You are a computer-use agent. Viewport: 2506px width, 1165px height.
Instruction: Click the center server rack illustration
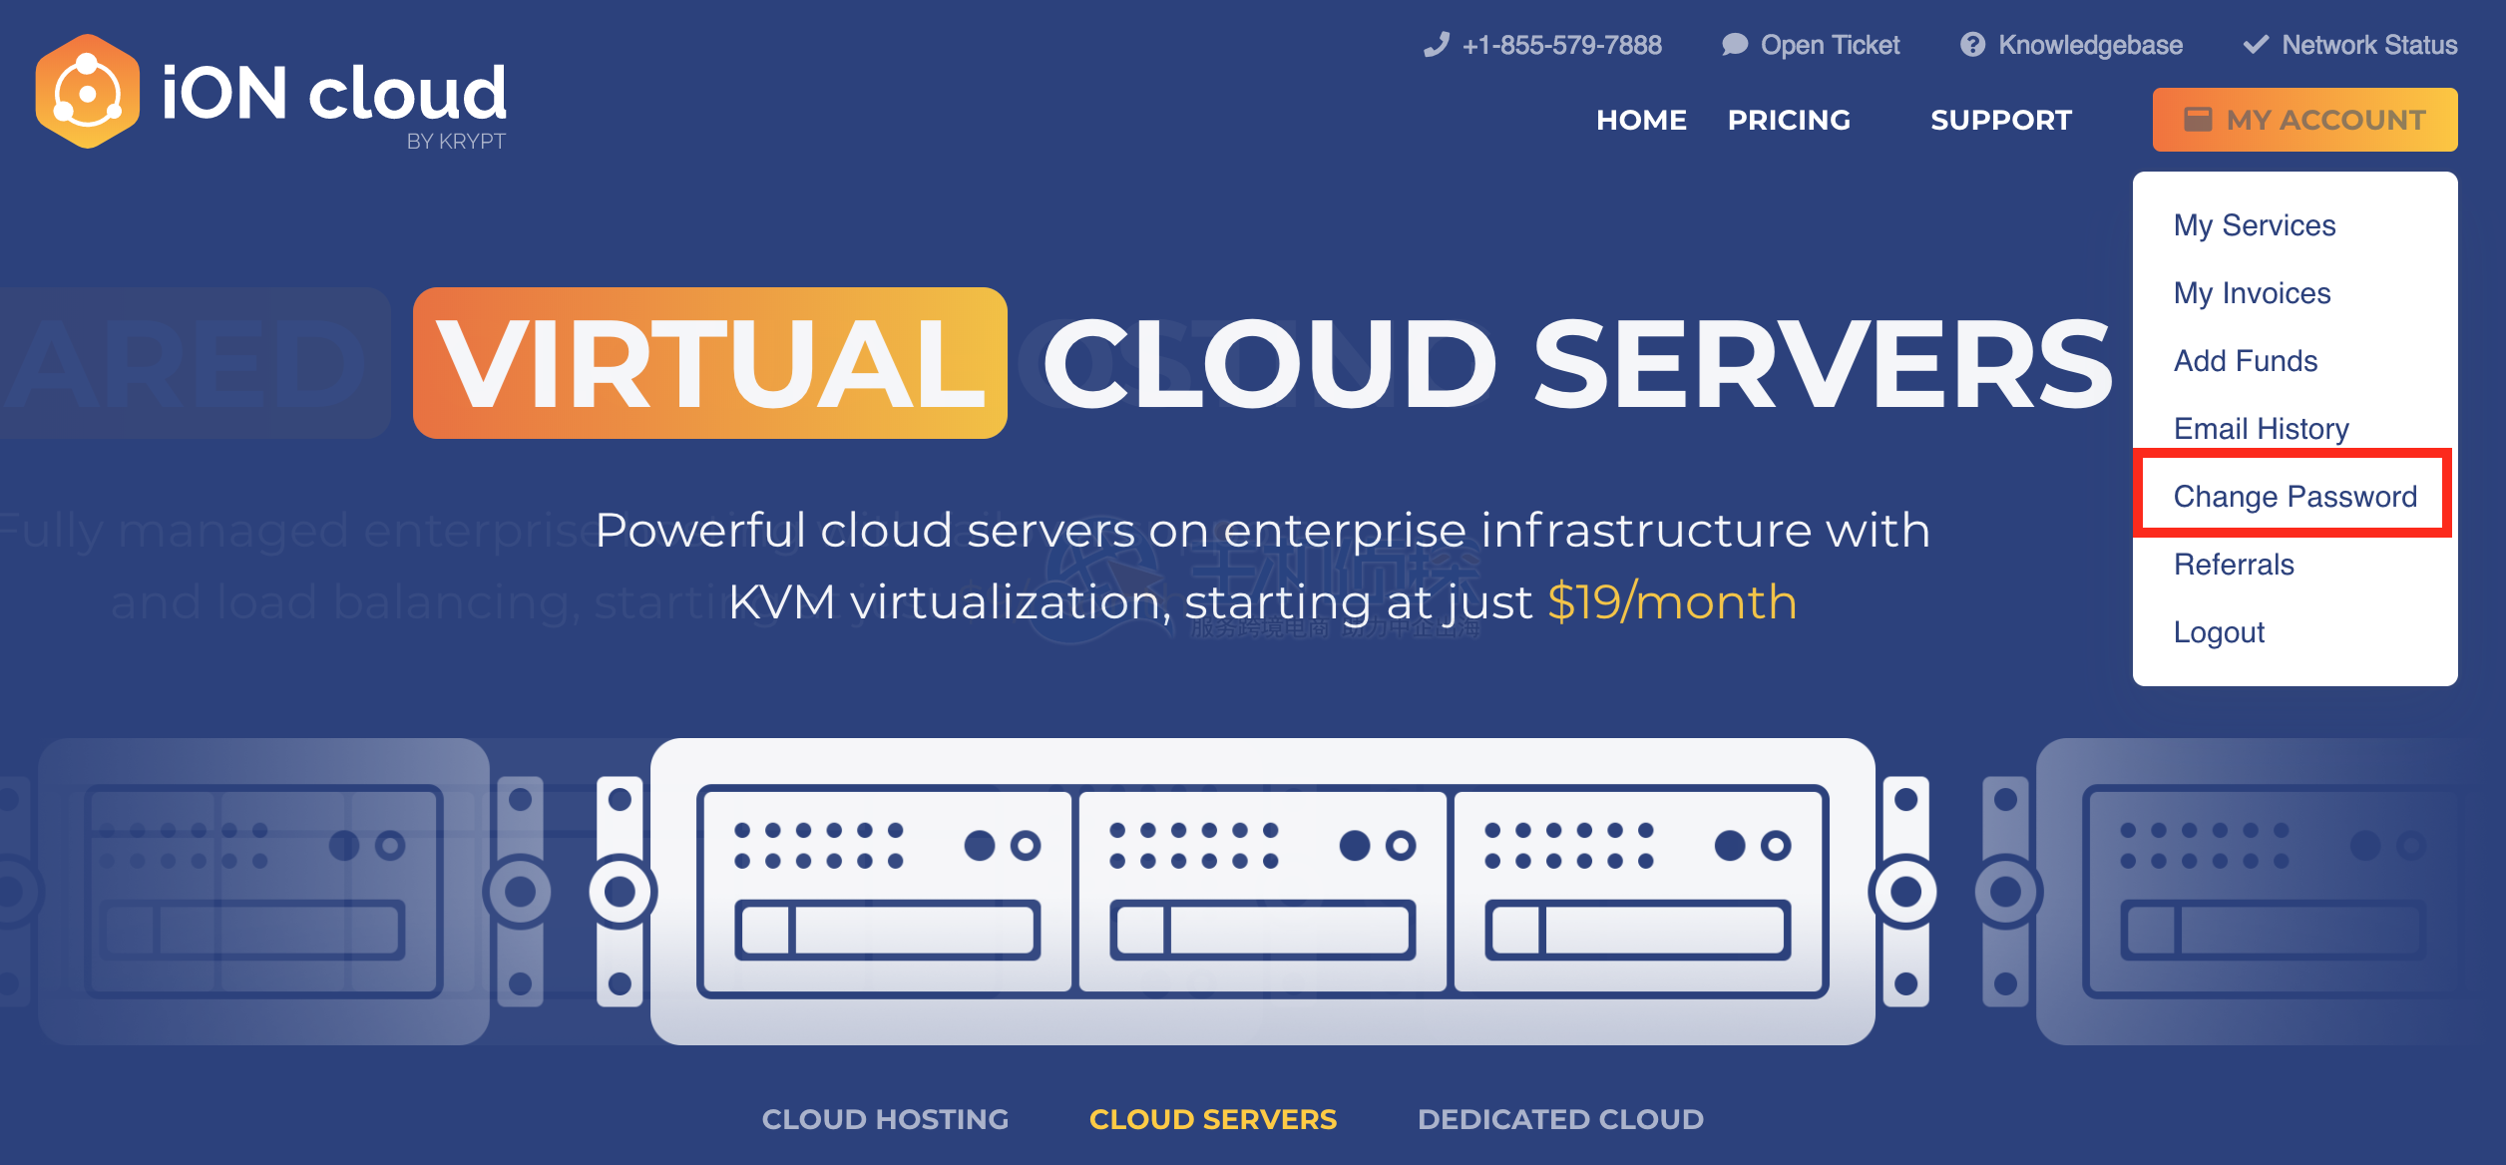[x=1262, y=891]
